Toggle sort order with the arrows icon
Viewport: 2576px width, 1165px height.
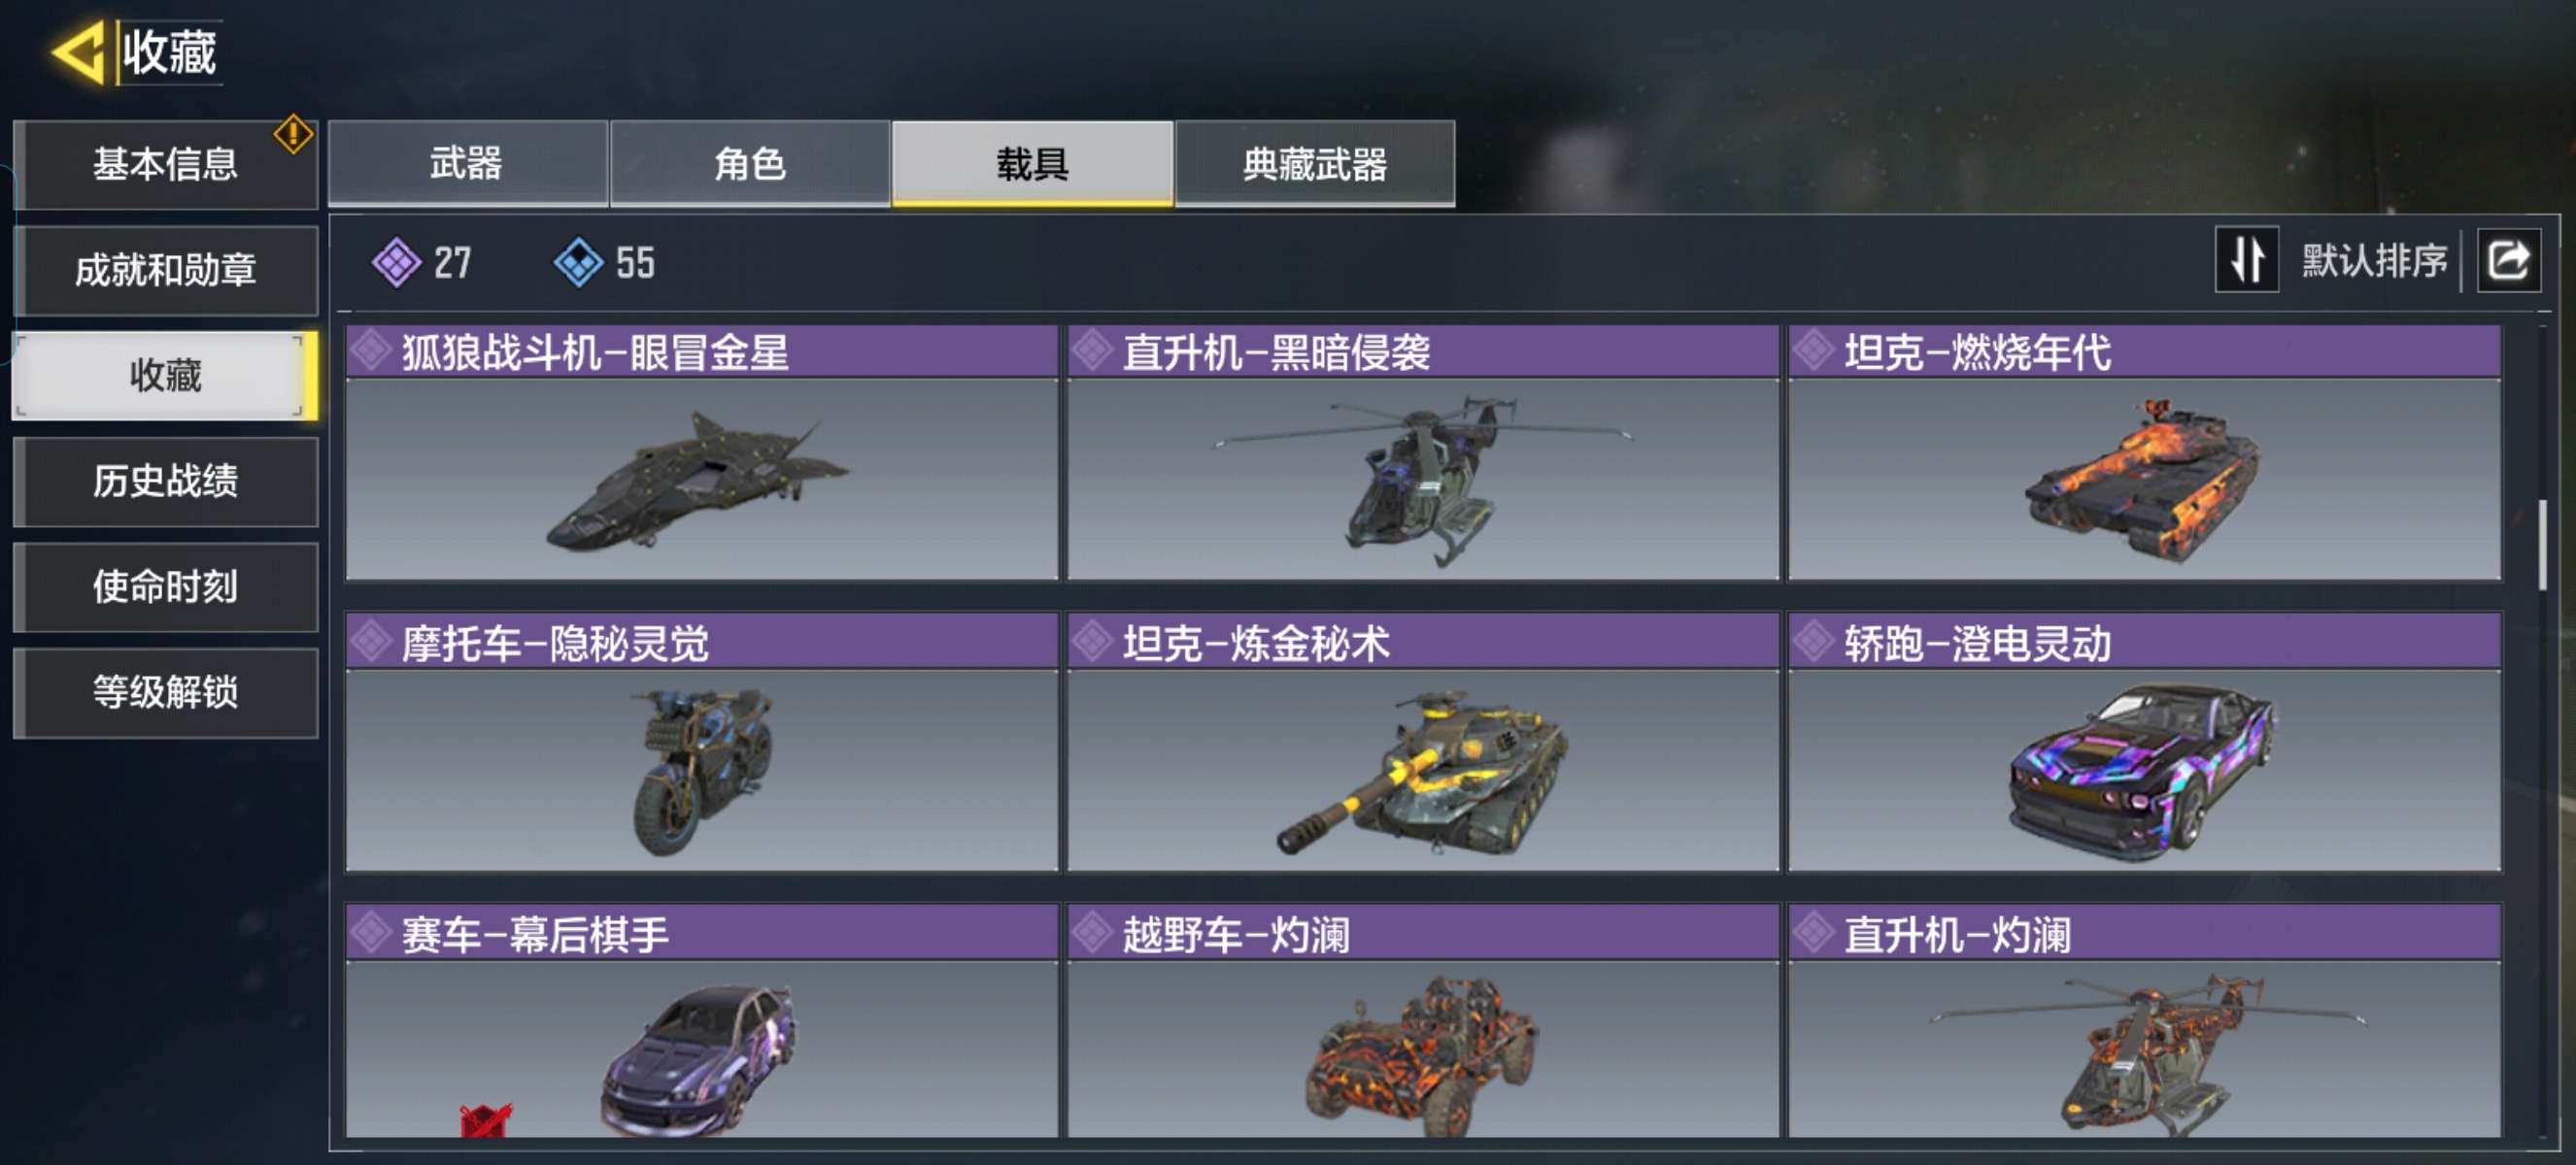pyautogui.click(x=2246, y=260)
